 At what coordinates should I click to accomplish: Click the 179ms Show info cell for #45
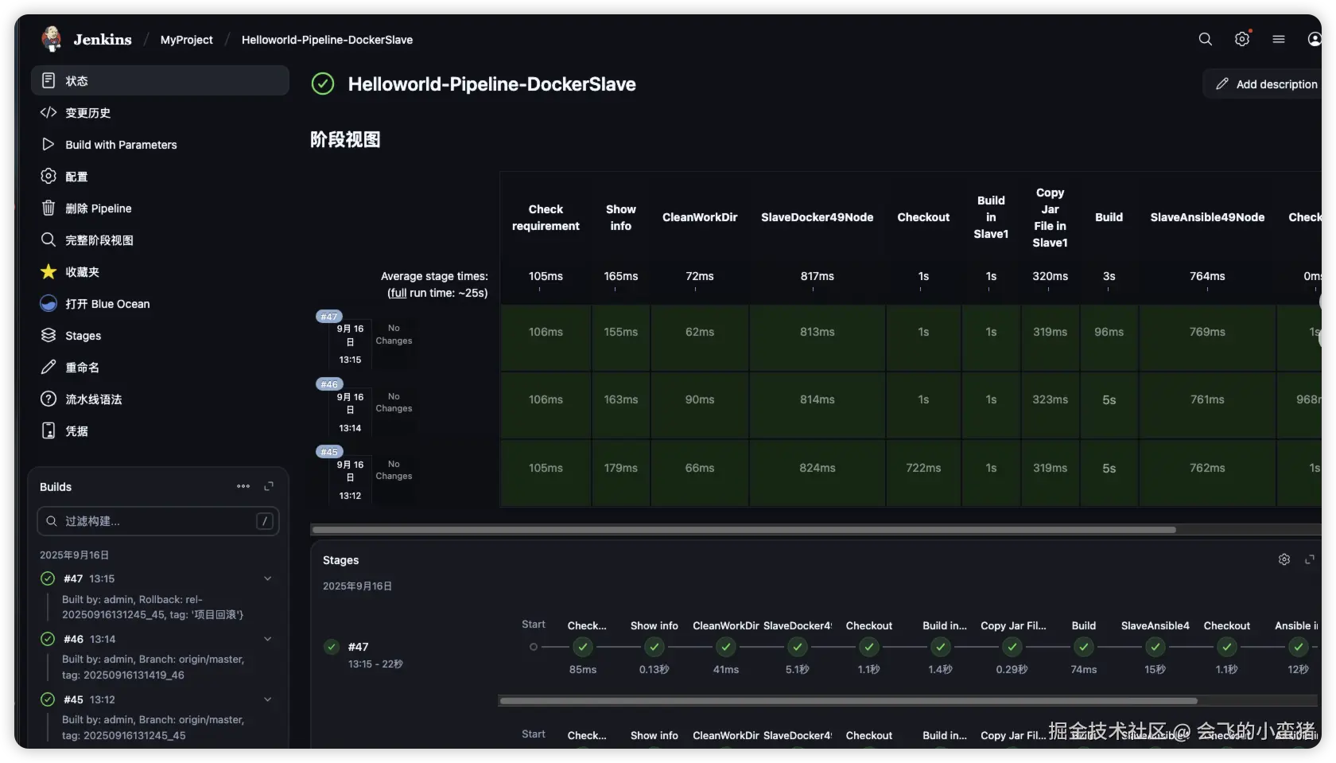click(620, 473)
